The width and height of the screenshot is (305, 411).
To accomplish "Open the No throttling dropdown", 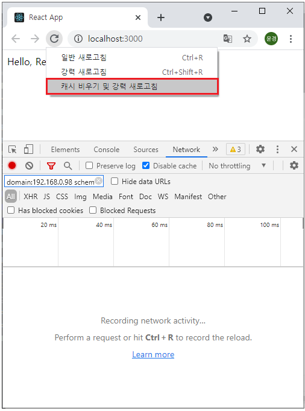I will click(237, 166).
